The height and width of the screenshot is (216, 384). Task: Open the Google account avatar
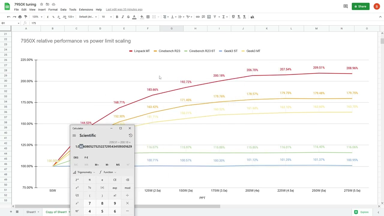376,6
